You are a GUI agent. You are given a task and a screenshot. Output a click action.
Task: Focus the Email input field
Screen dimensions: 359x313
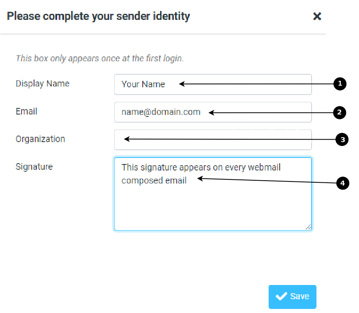[213, 112]
